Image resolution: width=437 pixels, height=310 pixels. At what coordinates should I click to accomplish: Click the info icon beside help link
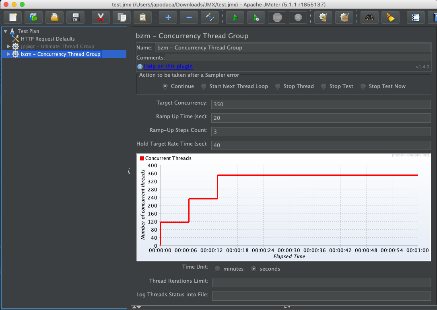pyautogui.click(x=140, y=67)
